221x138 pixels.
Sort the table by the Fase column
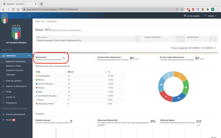point(51,72)
